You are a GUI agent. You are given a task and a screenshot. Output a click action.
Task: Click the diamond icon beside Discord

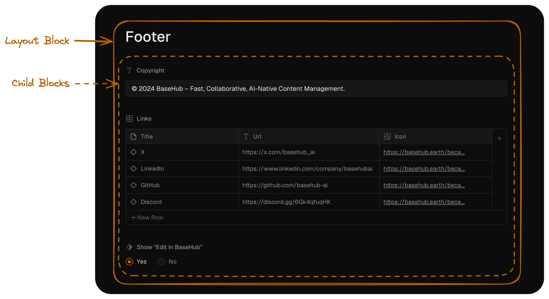tap(134, 202)
